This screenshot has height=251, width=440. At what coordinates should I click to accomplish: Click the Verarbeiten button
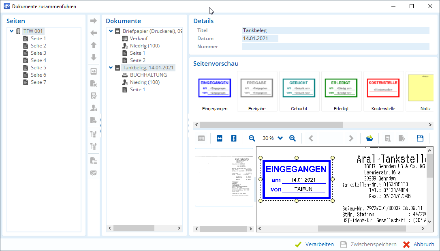click(x=314, y=244)
